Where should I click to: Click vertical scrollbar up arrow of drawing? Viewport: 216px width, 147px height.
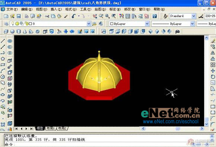(x=206, y=38)
